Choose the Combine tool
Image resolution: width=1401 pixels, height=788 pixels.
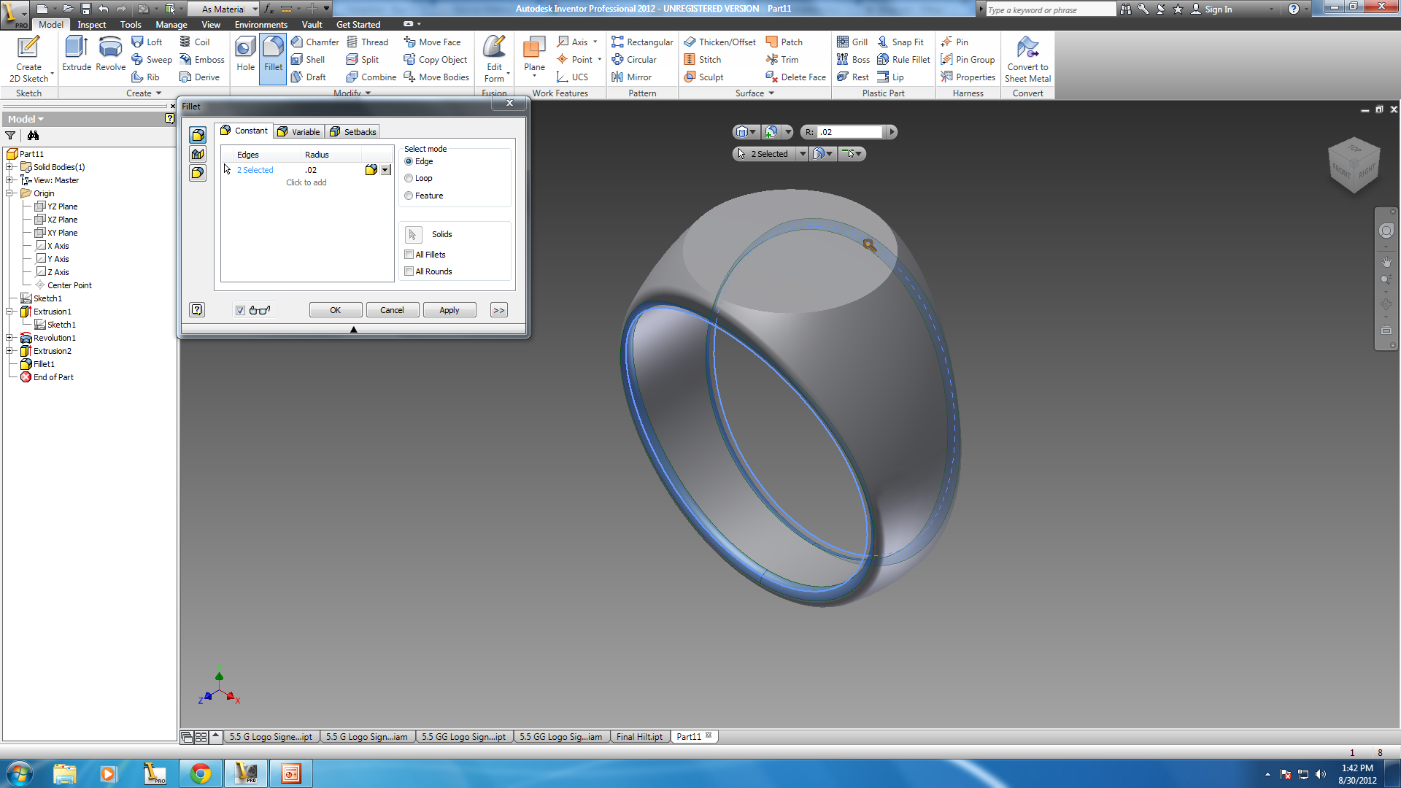(371, 77)
